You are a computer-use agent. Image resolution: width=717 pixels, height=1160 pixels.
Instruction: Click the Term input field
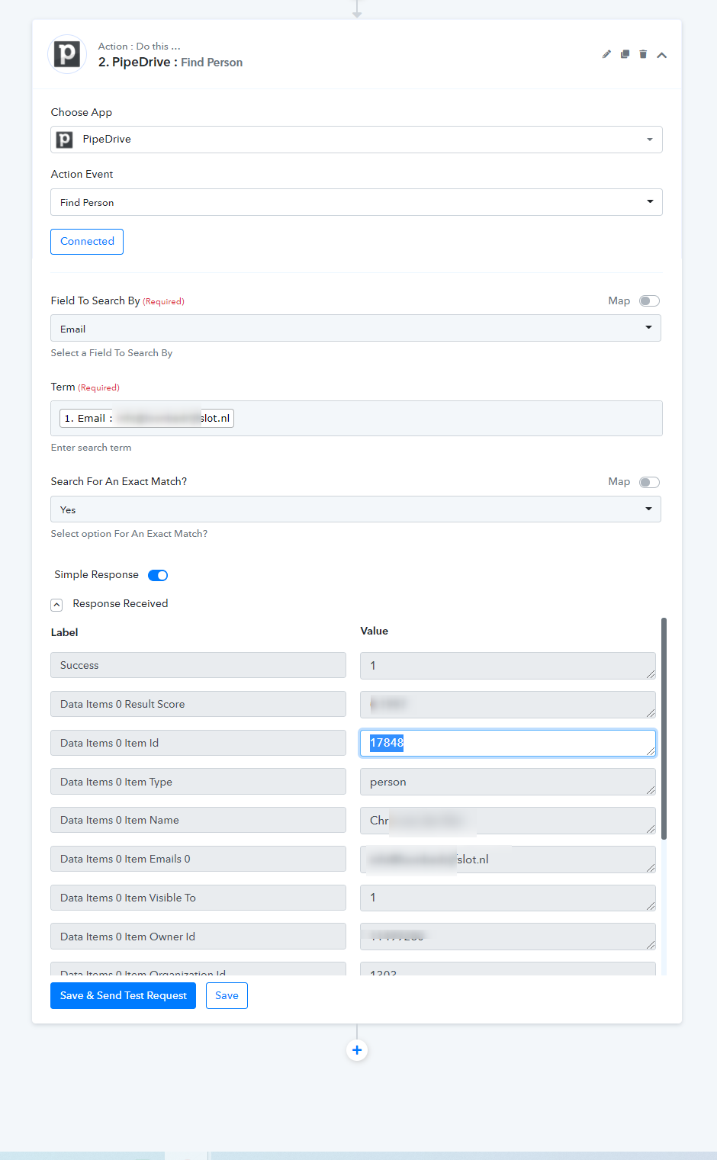click(356, 418)
